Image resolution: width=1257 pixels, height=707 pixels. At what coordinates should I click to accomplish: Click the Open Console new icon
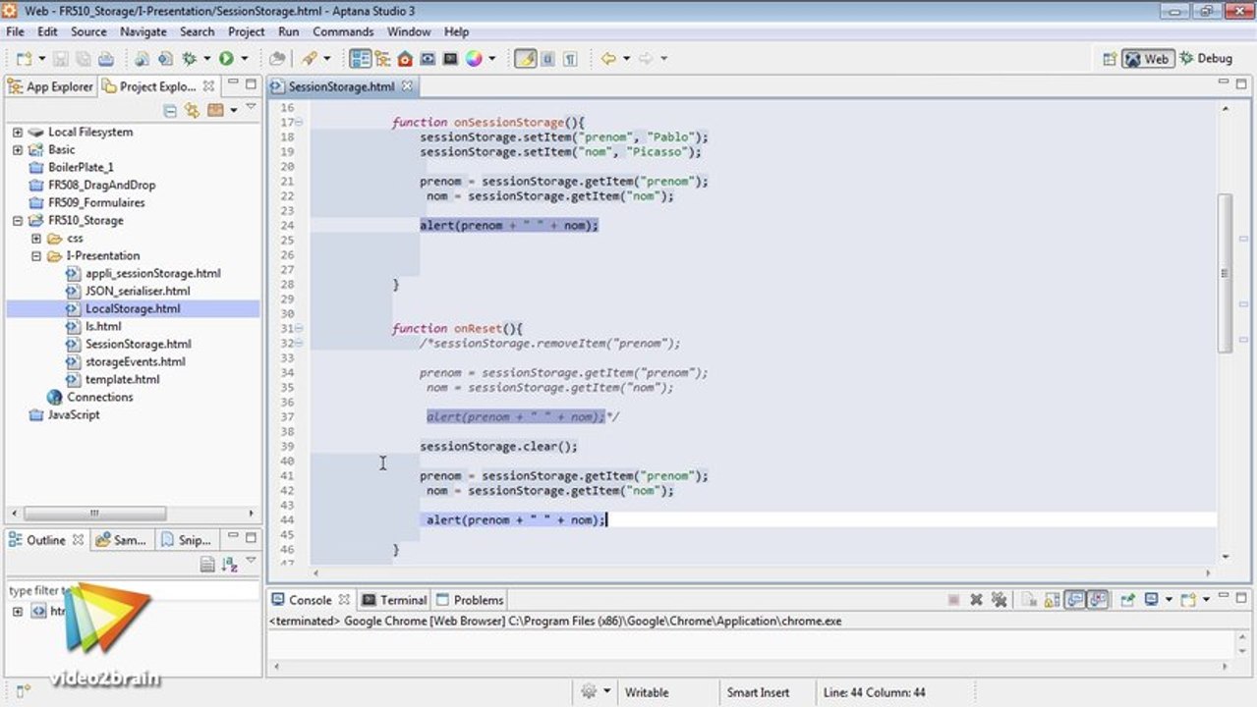coord(1188,600)
